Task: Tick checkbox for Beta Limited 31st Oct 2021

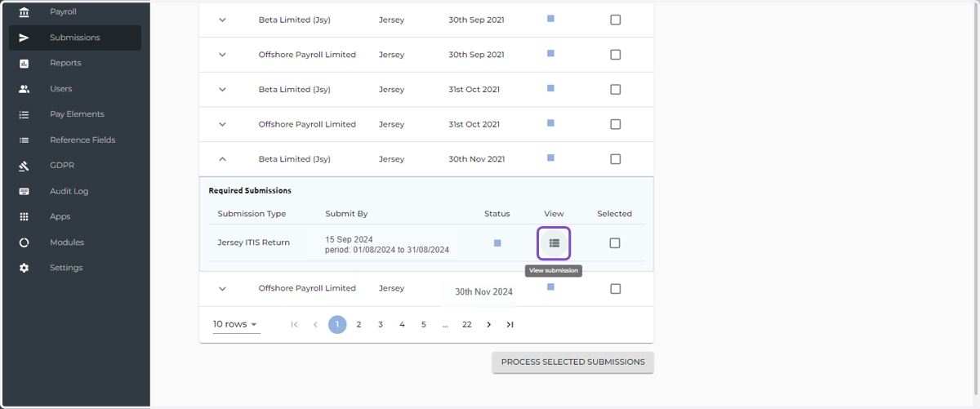Action: click(615, 90)
